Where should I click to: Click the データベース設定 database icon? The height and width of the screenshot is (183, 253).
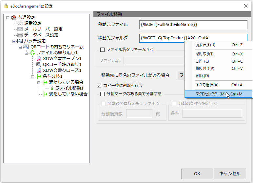click(x=20, y=35)
